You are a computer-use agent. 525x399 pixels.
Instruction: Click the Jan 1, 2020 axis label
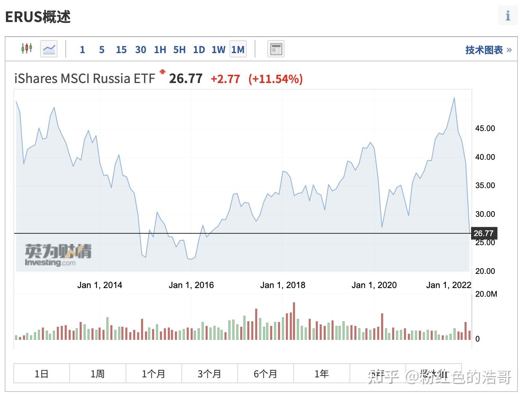point(374,285)
